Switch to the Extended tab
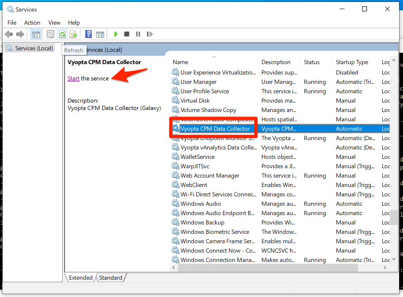Viewport: 403px width, 297px height. [80, 278]
